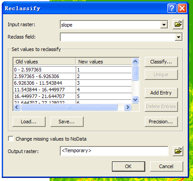Select the New values cell containing 3
Screen dimensions: 193x181
click(x=104, y=83)
